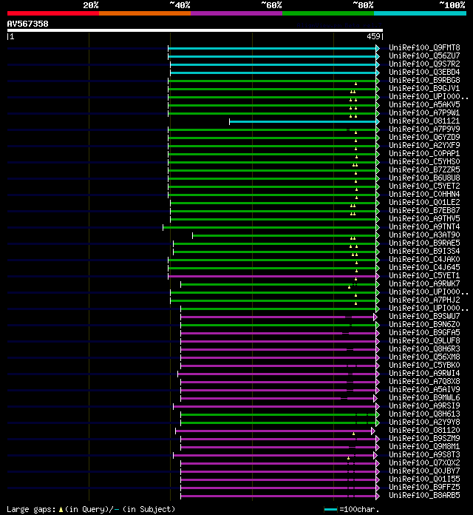Select the UniRef100_A2YXF9 label
This screenshot has height=515, width=473.
tap(424, 146)
